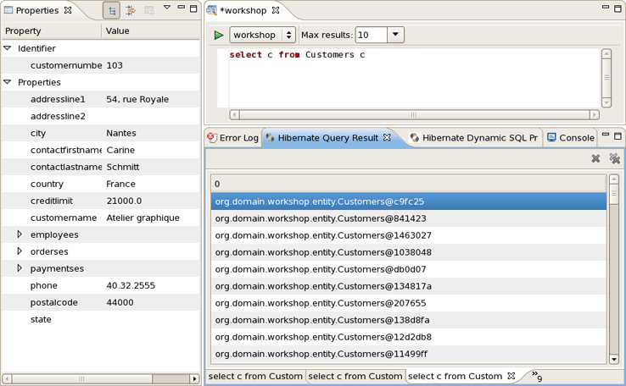This screenshot has height=386, width=626.
Task: Open the workshop configuration dropdown
Action: (x=288, y=36)
